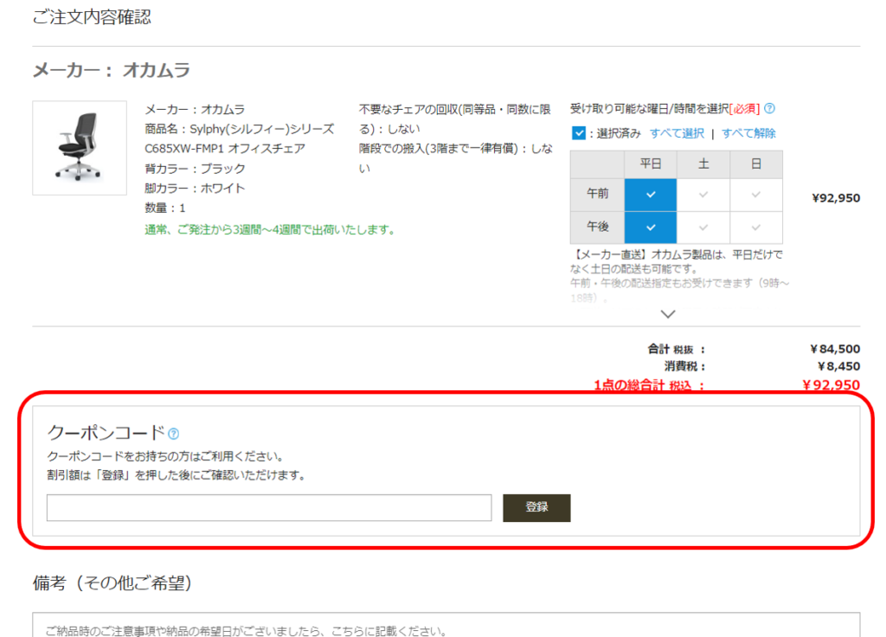Click the item price ¥92,950 beside table
The width and height of the screenshot is (886, 637).
coord(836,198)
